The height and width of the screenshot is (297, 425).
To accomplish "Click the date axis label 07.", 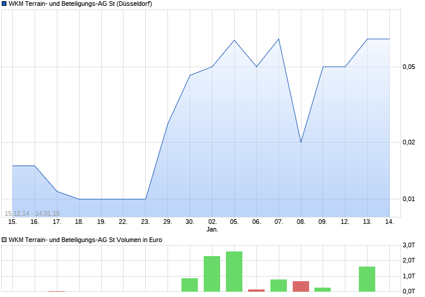I will point(279,222).
